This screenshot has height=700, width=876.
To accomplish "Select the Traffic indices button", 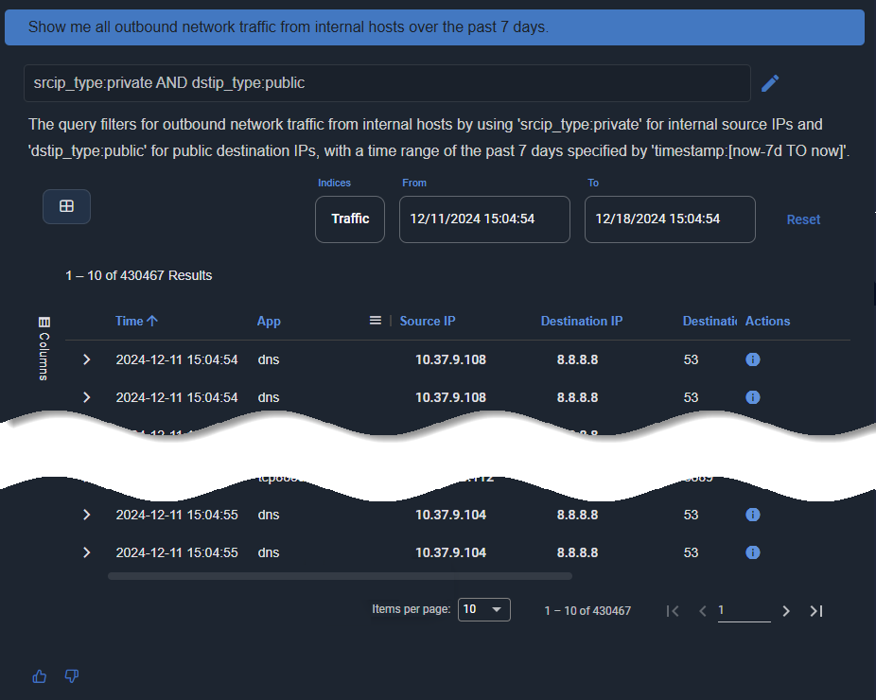I will 350,219.
